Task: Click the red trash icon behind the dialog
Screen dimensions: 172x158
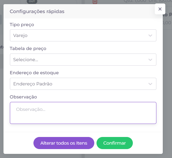Action: (95, 2)
